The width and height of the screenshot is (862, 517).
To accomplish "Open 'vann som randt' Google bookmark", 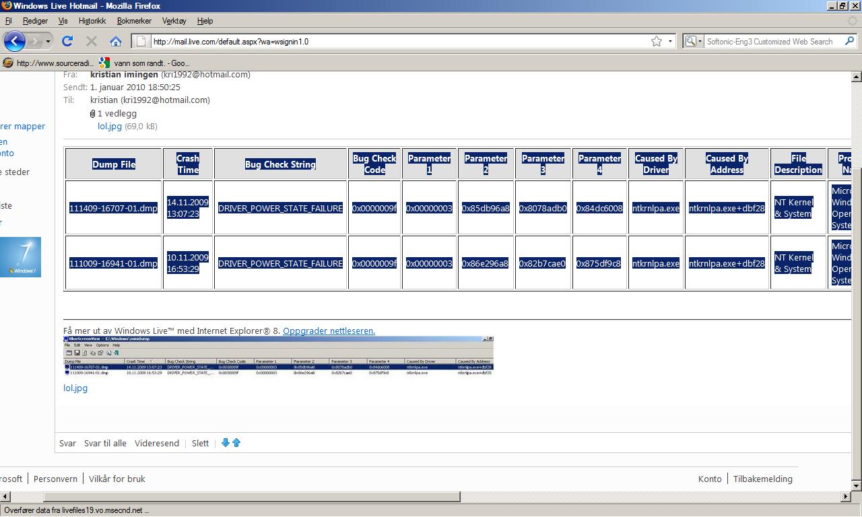I will (x=144, y=63).
